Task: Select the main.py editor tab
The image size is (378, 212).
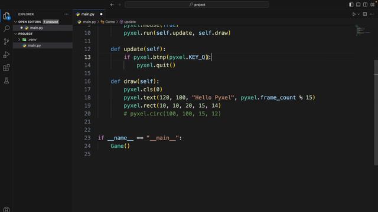Action: (x=88, y=14)
